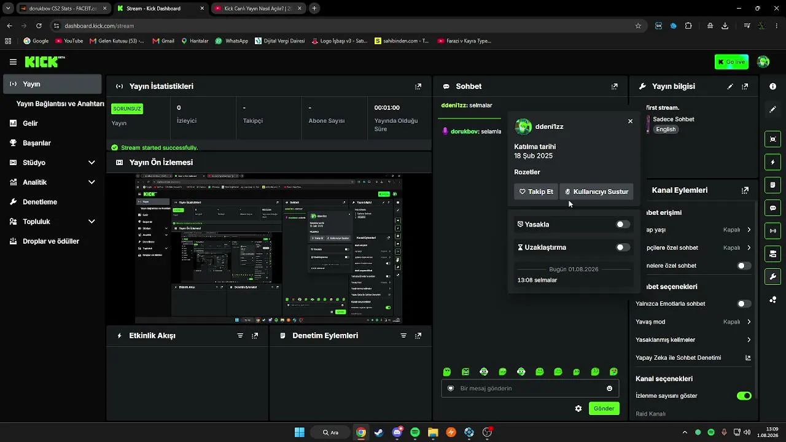Toggle the subscribers-only chat switch
This screenshot has width=786, height=442.
tap(744, 266)
